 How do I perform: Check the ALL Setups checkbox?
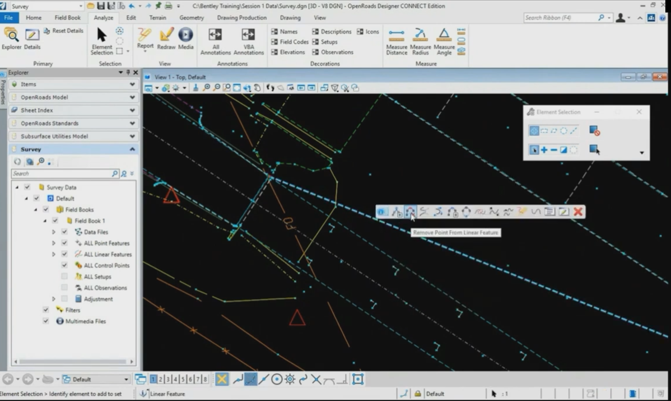click(x=64, y=276)
